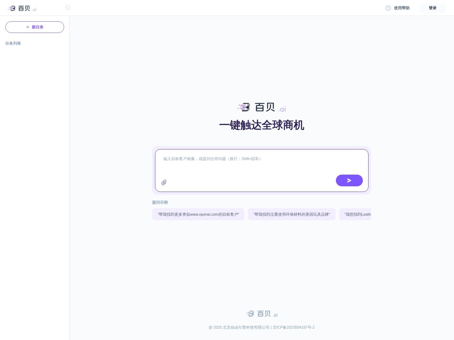Click the 一键触达全球商机 headline text

tap(261, 125)
